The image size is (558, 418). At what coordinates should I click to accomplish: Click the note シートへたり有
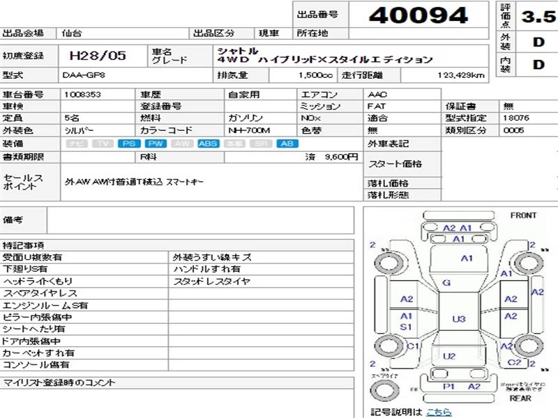33,329
